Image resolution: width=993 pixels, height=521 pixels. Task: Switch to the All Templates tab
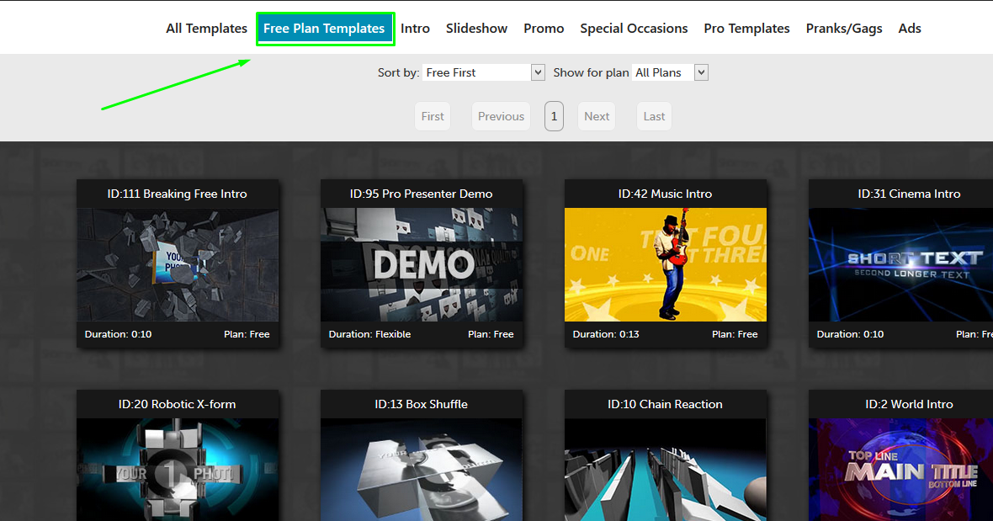pyautogui.click(x=206, y=28)
